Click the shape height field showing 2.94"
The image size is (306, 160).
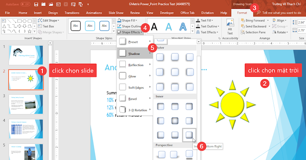point(301,22)
